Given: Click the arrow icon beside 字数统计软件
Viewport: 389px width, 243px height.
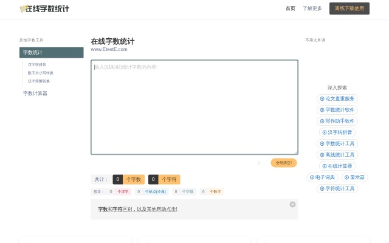Looking at the screenshot, I should (x=322, y=110).
